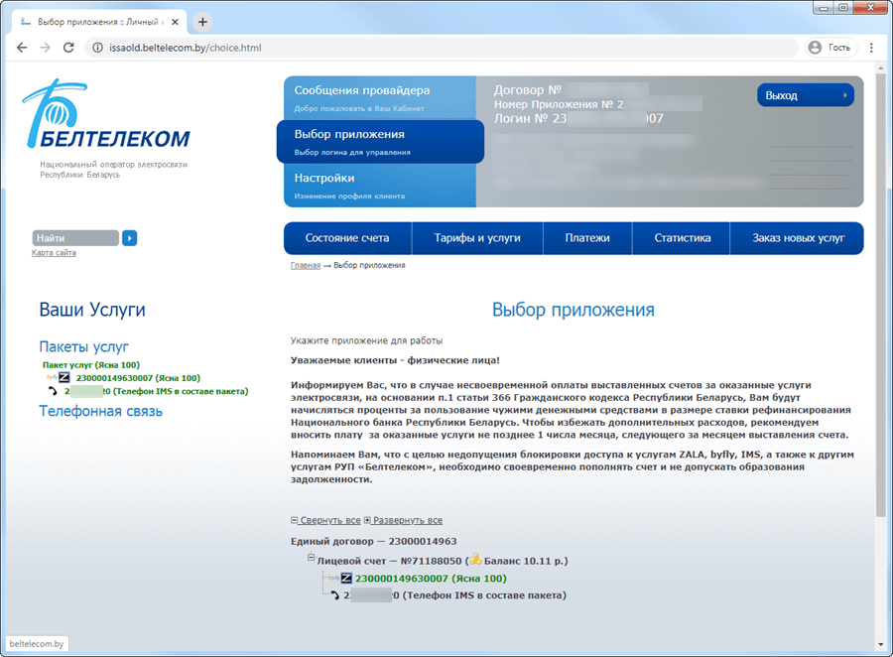Click the Z icon under Пакеты услуг sidebar
This screenshot has height=657, width=893.
pos(63,377)
